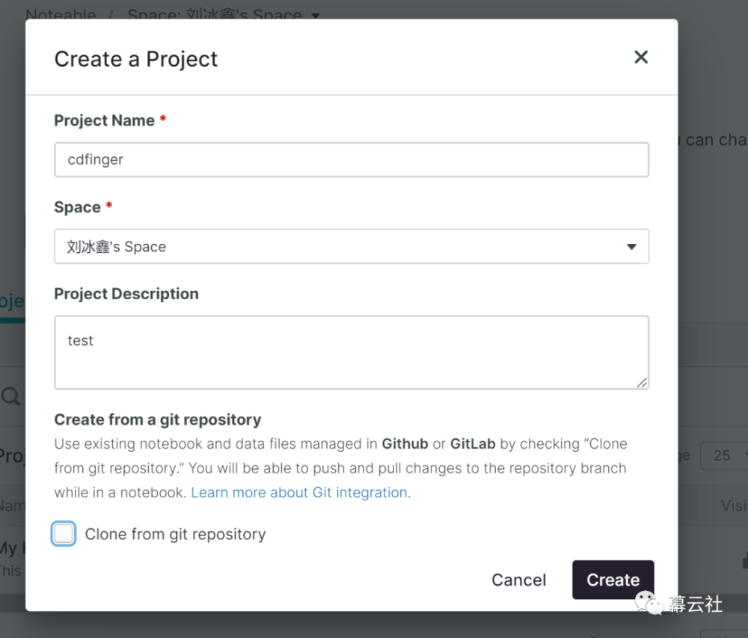Click the Create button
The image size is (748, 638).
coord(613,580)
